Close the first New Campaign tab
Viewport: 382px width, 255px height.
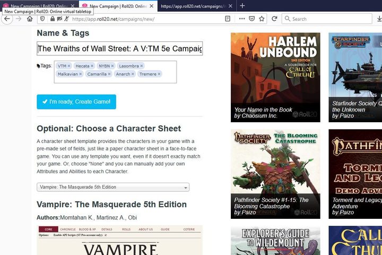click(73, 6)
